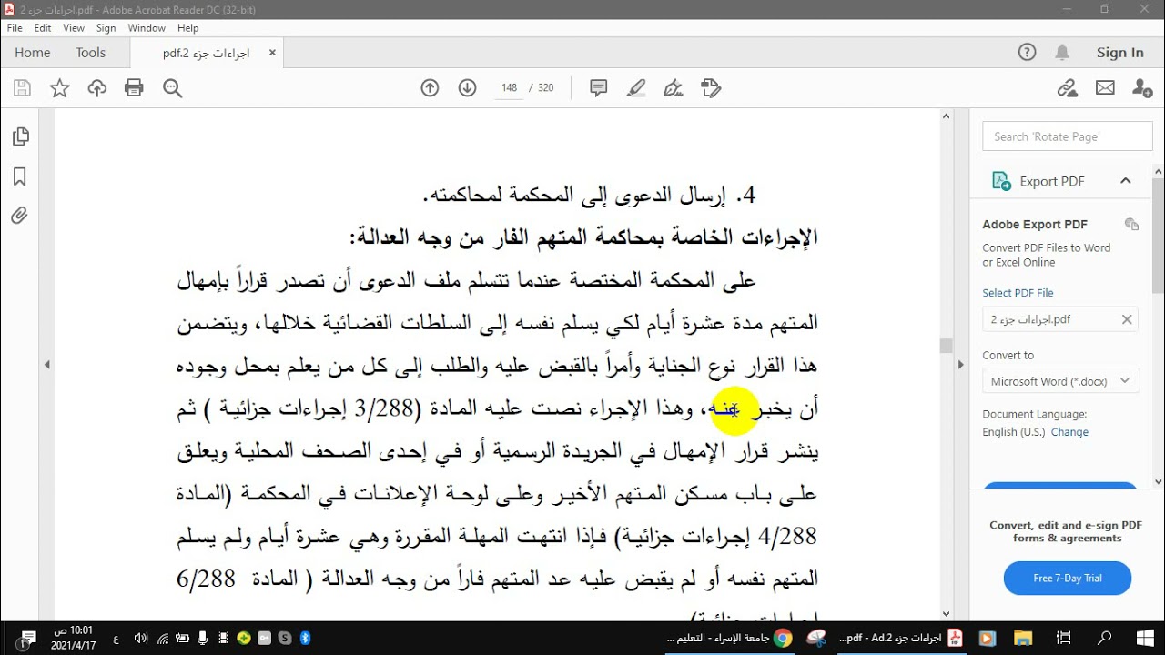
Task: Click the Export PDF tool icon
Action: (x=1001, y=181)
